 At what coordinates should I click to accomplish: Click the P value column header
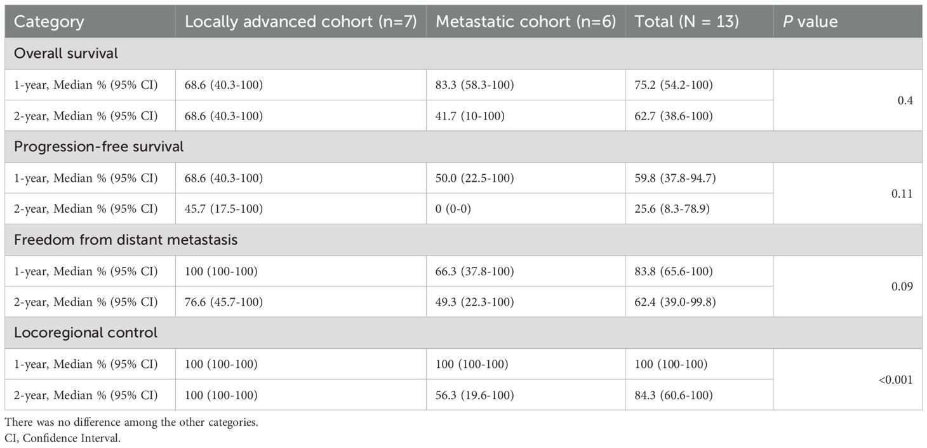pos(811,22)
